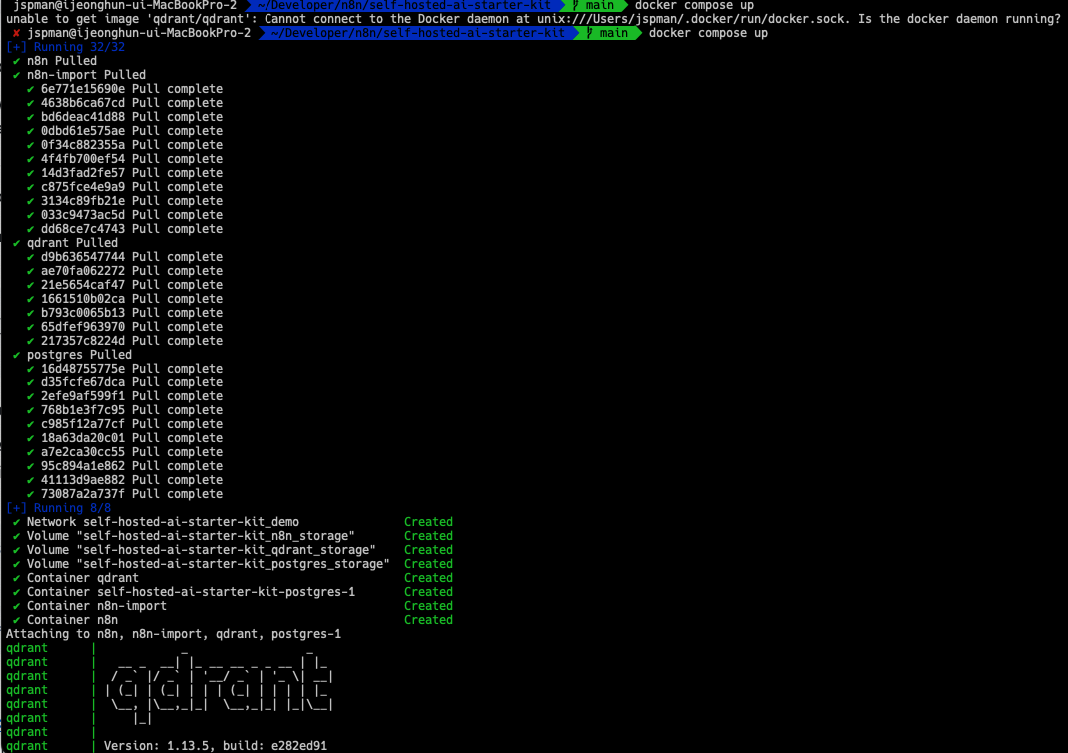1068x753 pixels.
Task: Click layer hash 0dbd61e575ae
Action: [x=83, y=131]
